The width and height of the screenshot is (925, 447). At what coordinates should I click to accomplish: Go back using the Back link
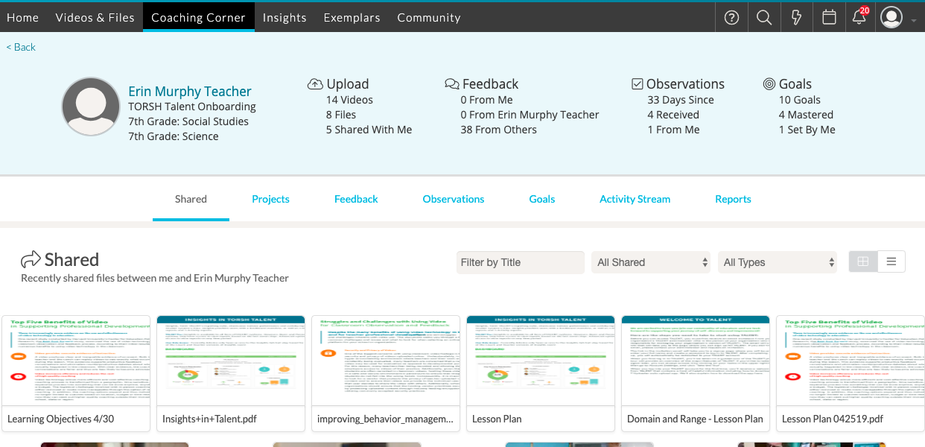tap(21, 47)
